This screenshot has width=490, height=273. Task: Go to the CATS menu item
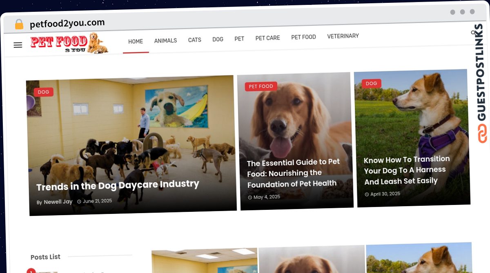click(x=194, y=40)
